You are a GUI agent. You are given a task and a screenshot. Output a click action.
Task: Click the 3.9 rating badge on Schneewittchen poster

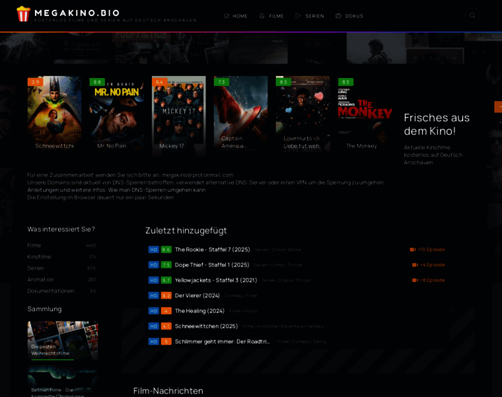pos(35,82)
